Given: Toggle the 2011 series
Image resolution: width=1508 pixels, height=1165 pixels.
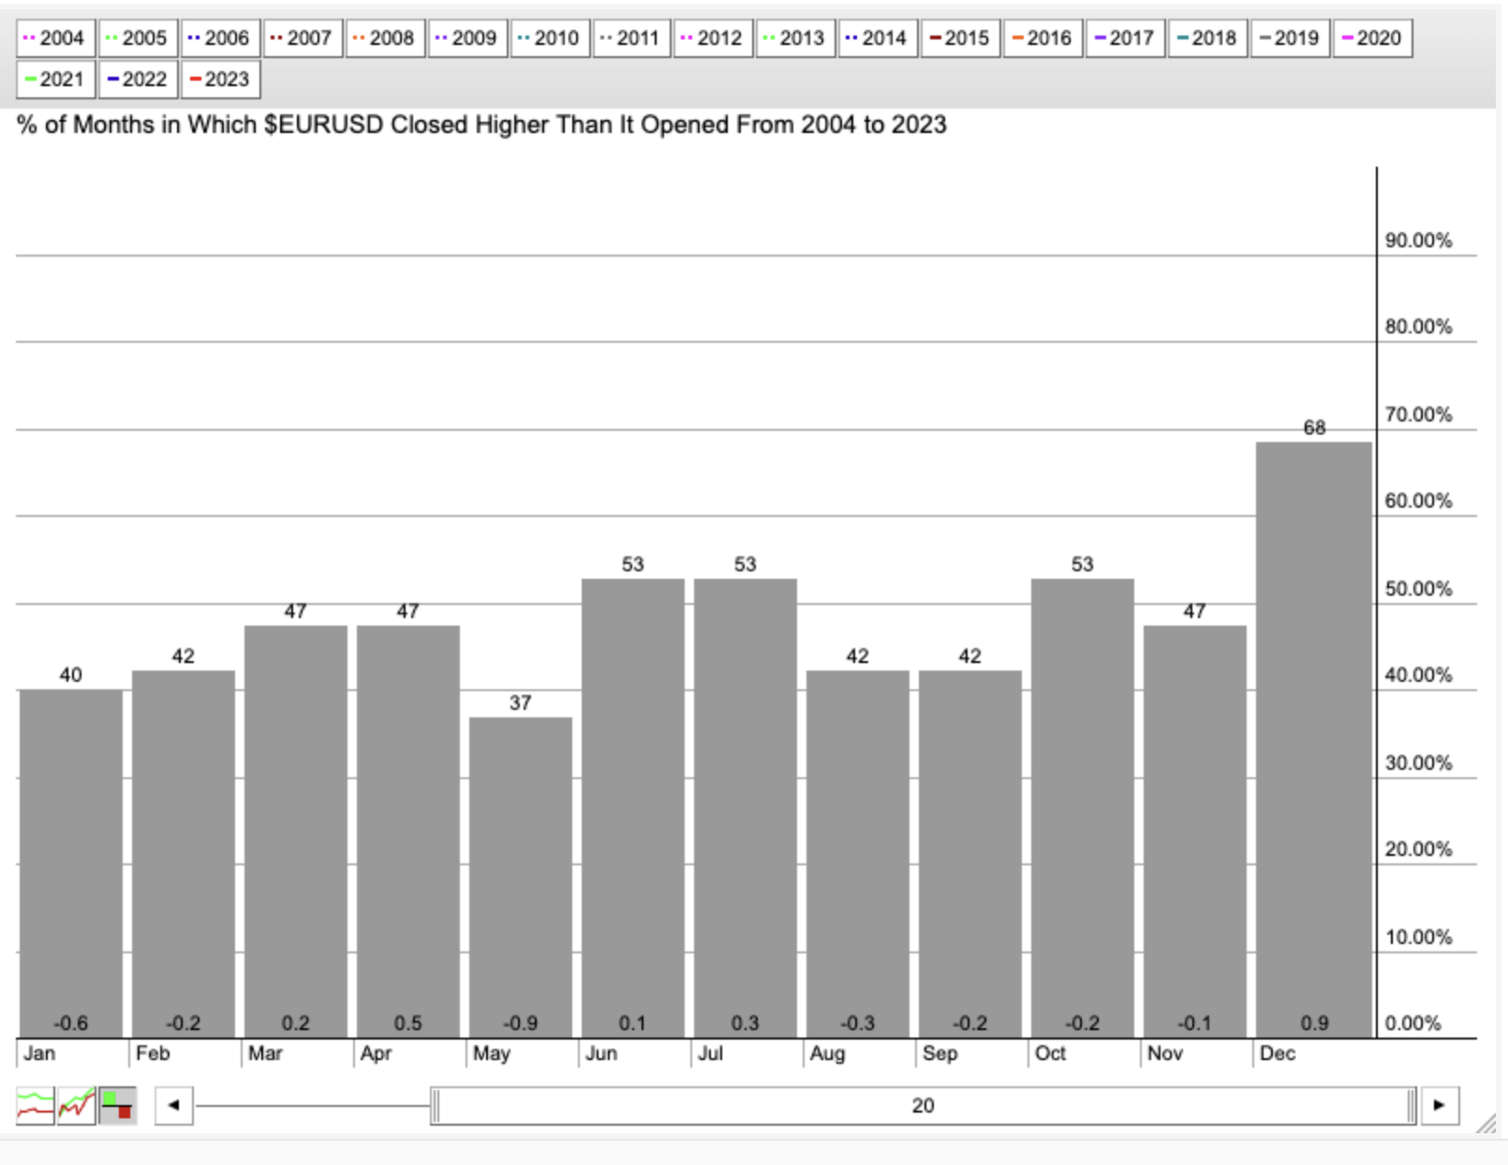Looking at the screenshot, I should coord(631,38).
